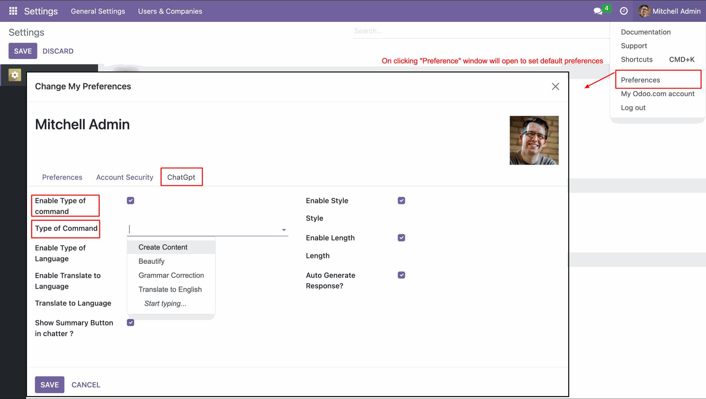This screenshot has height=399, width=706.
Task: Switch to the Preferences tab in dialog
Action: point(62,177)
